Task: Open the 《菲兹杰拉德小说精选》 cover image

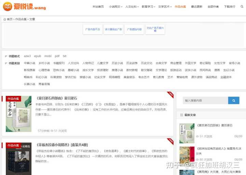Action: click(19, 159)
